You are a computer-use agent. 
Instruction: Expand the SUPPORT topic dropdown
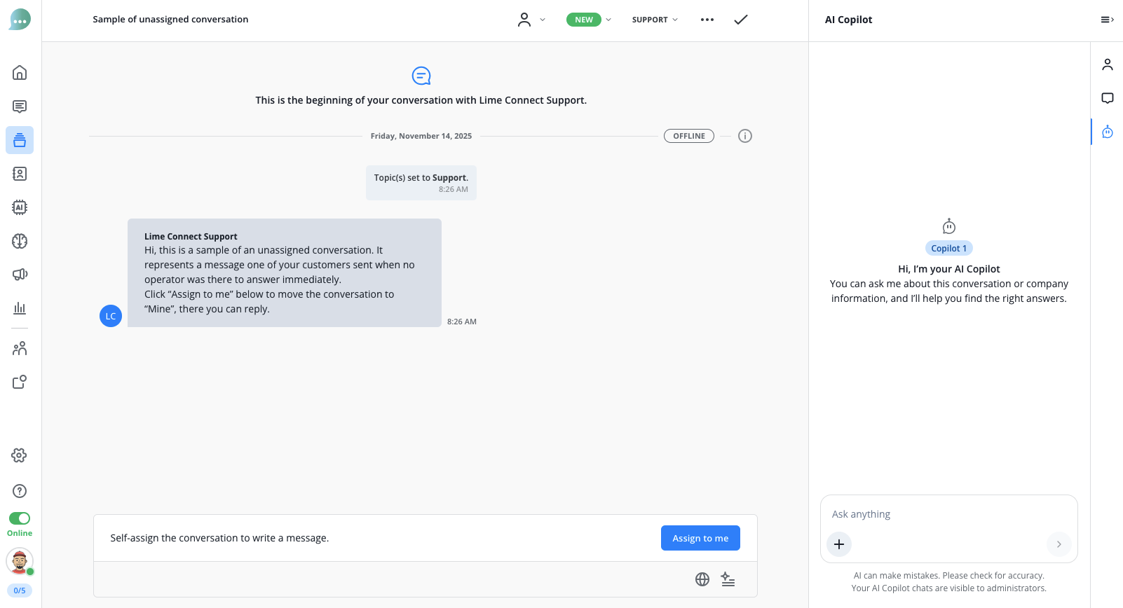click(x=655, y=20)
